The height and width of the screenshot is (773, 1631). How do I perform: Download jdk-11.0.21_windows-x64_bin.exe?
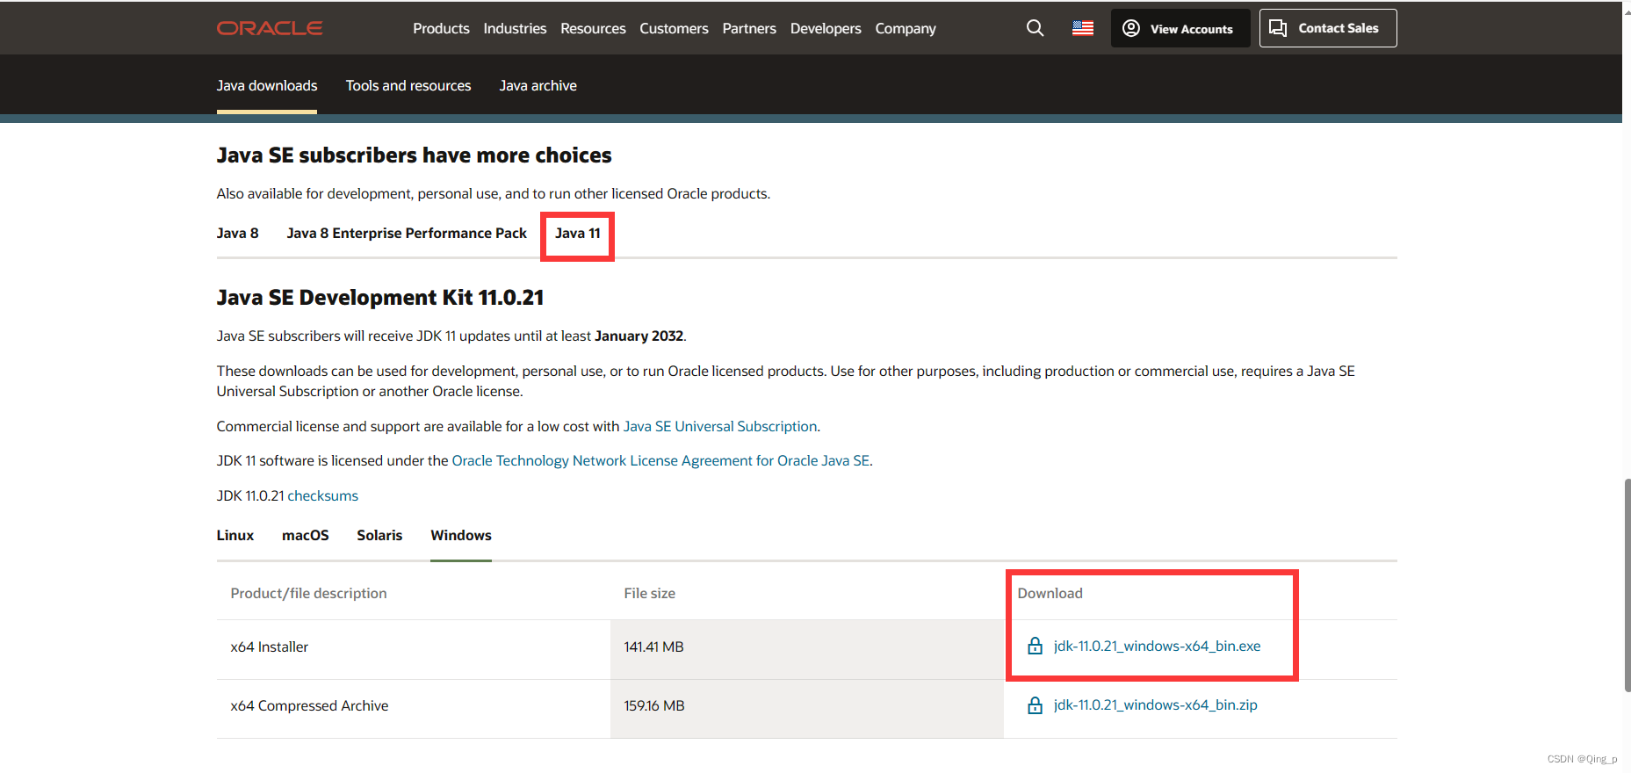tap(1157, 646)
